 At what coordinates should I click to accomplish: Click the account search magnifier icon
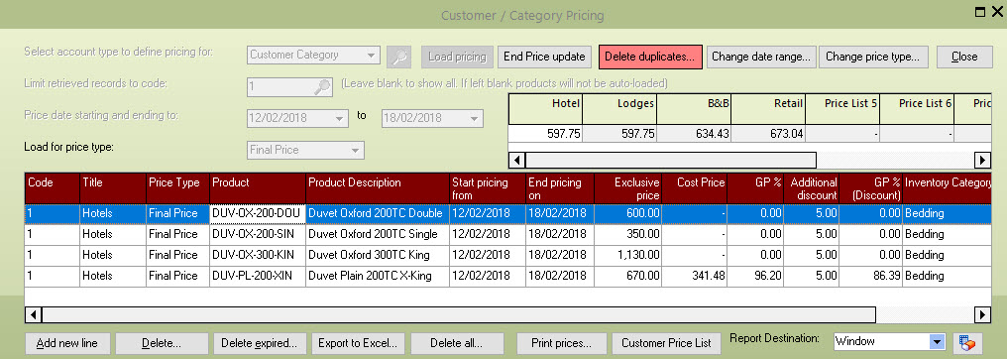(398, 57)
